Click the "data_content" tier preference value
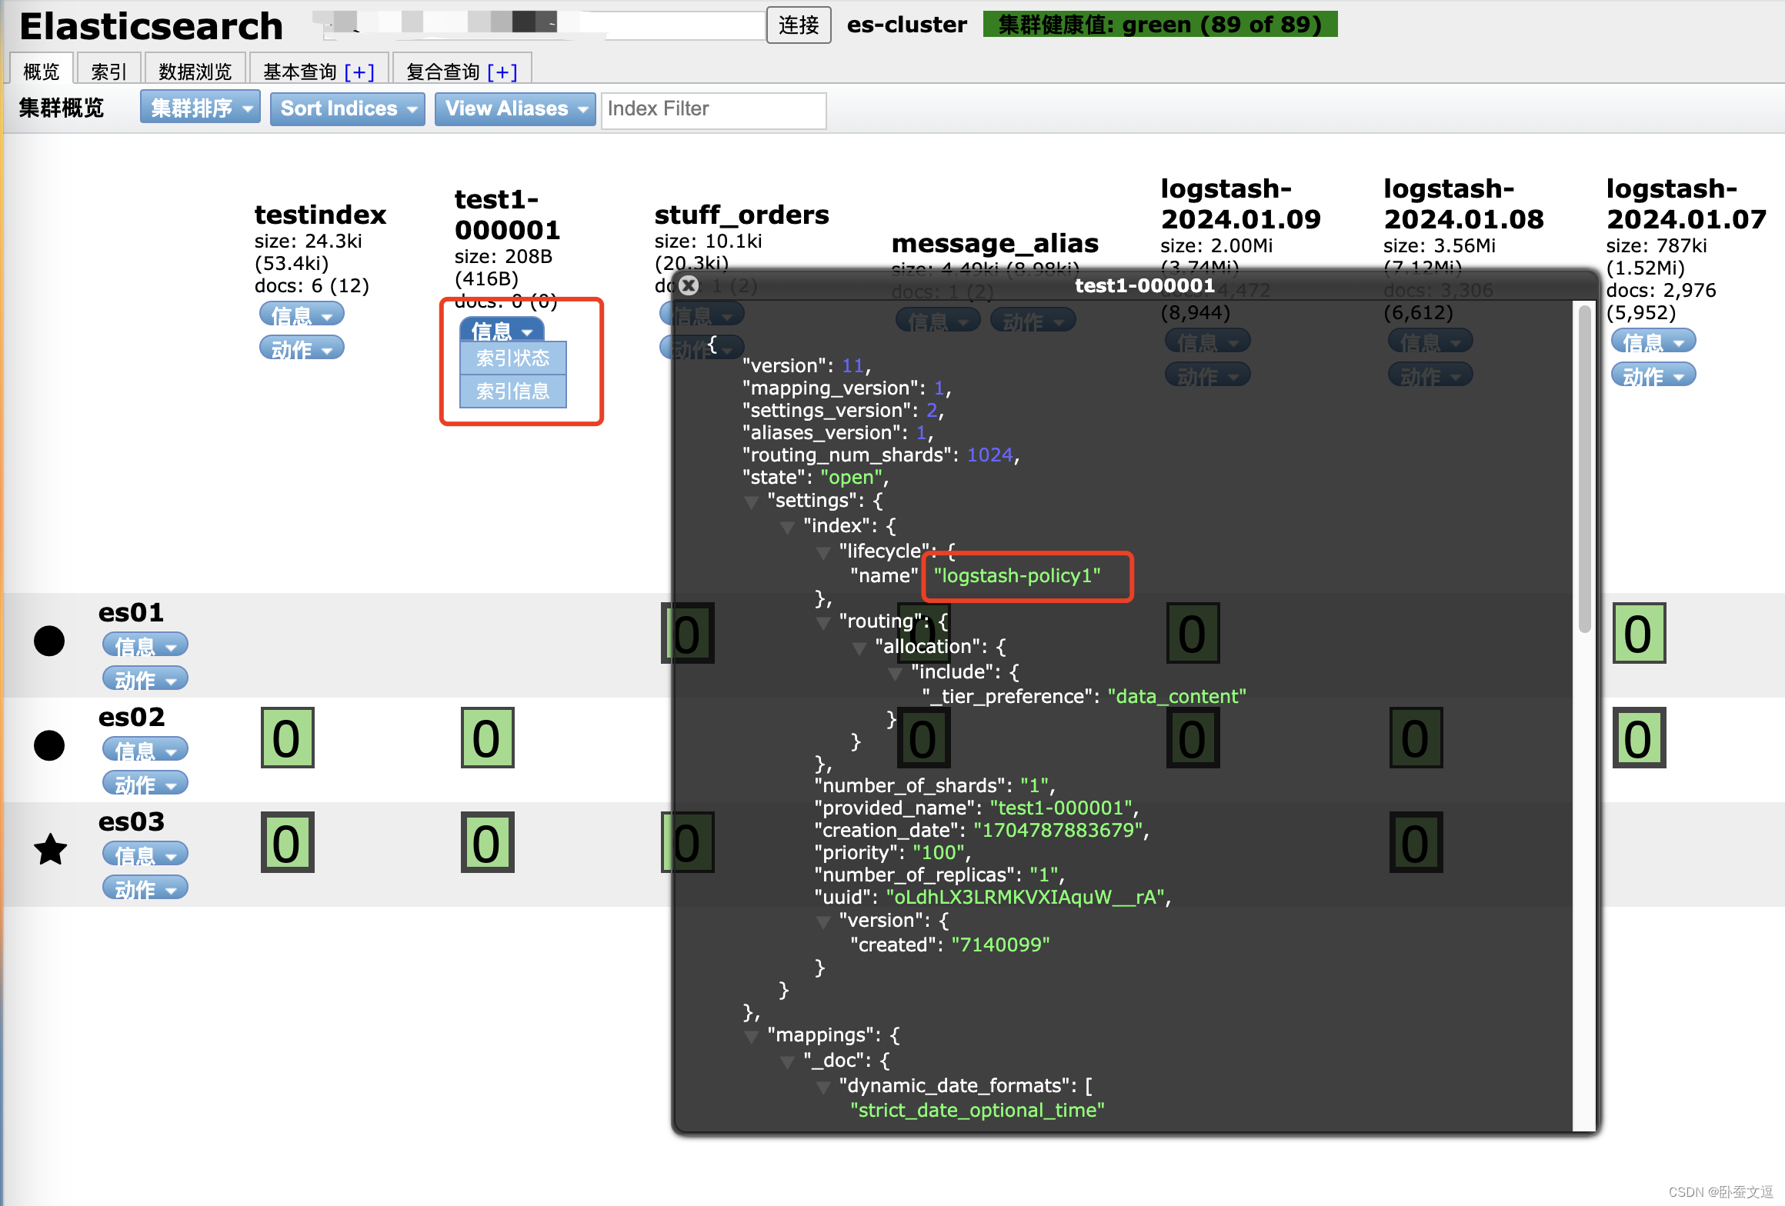Viewport: 1785px width, 1206px height. 1176,697
